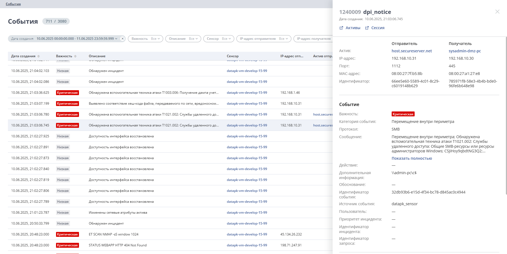Click the external link icon beside Активы
Viewport: 507px width, 254px height.
(x=341, y=28)
